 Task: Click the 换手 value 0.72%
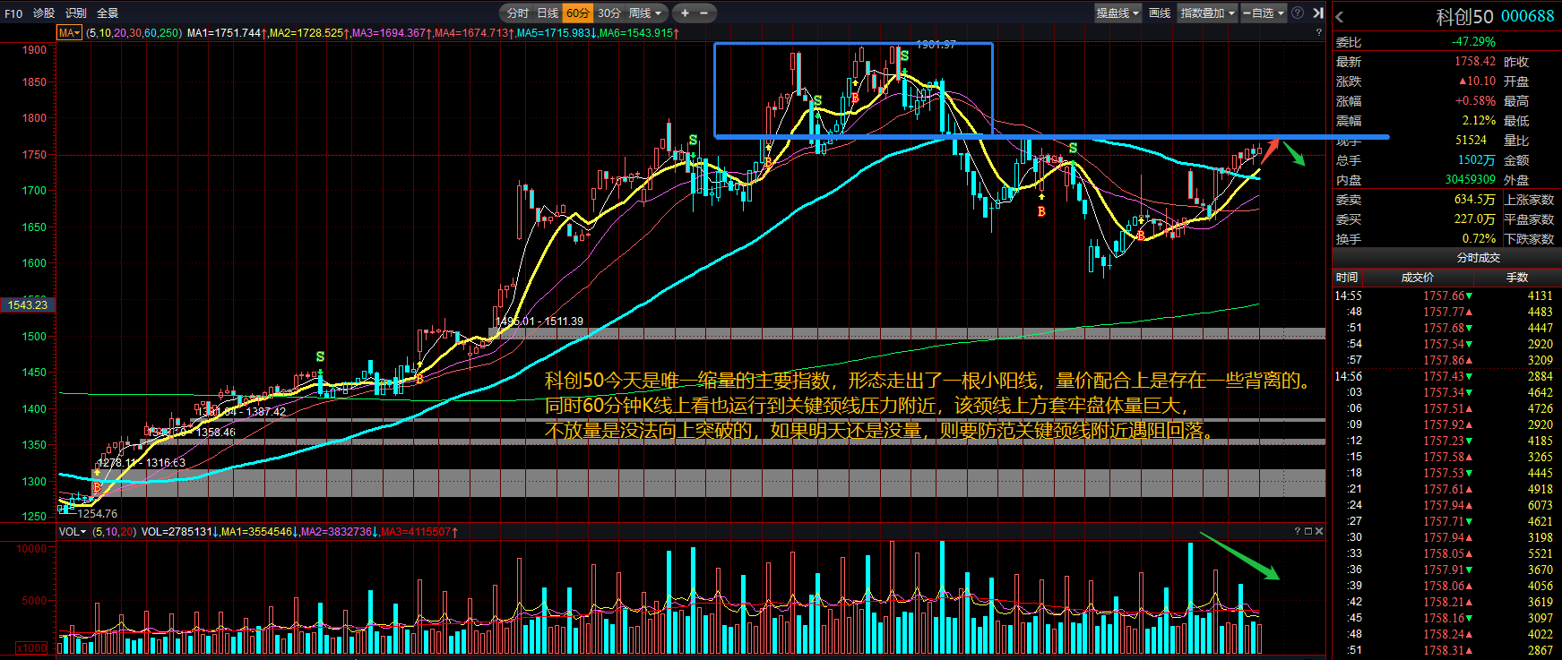tap(1479, 239)
